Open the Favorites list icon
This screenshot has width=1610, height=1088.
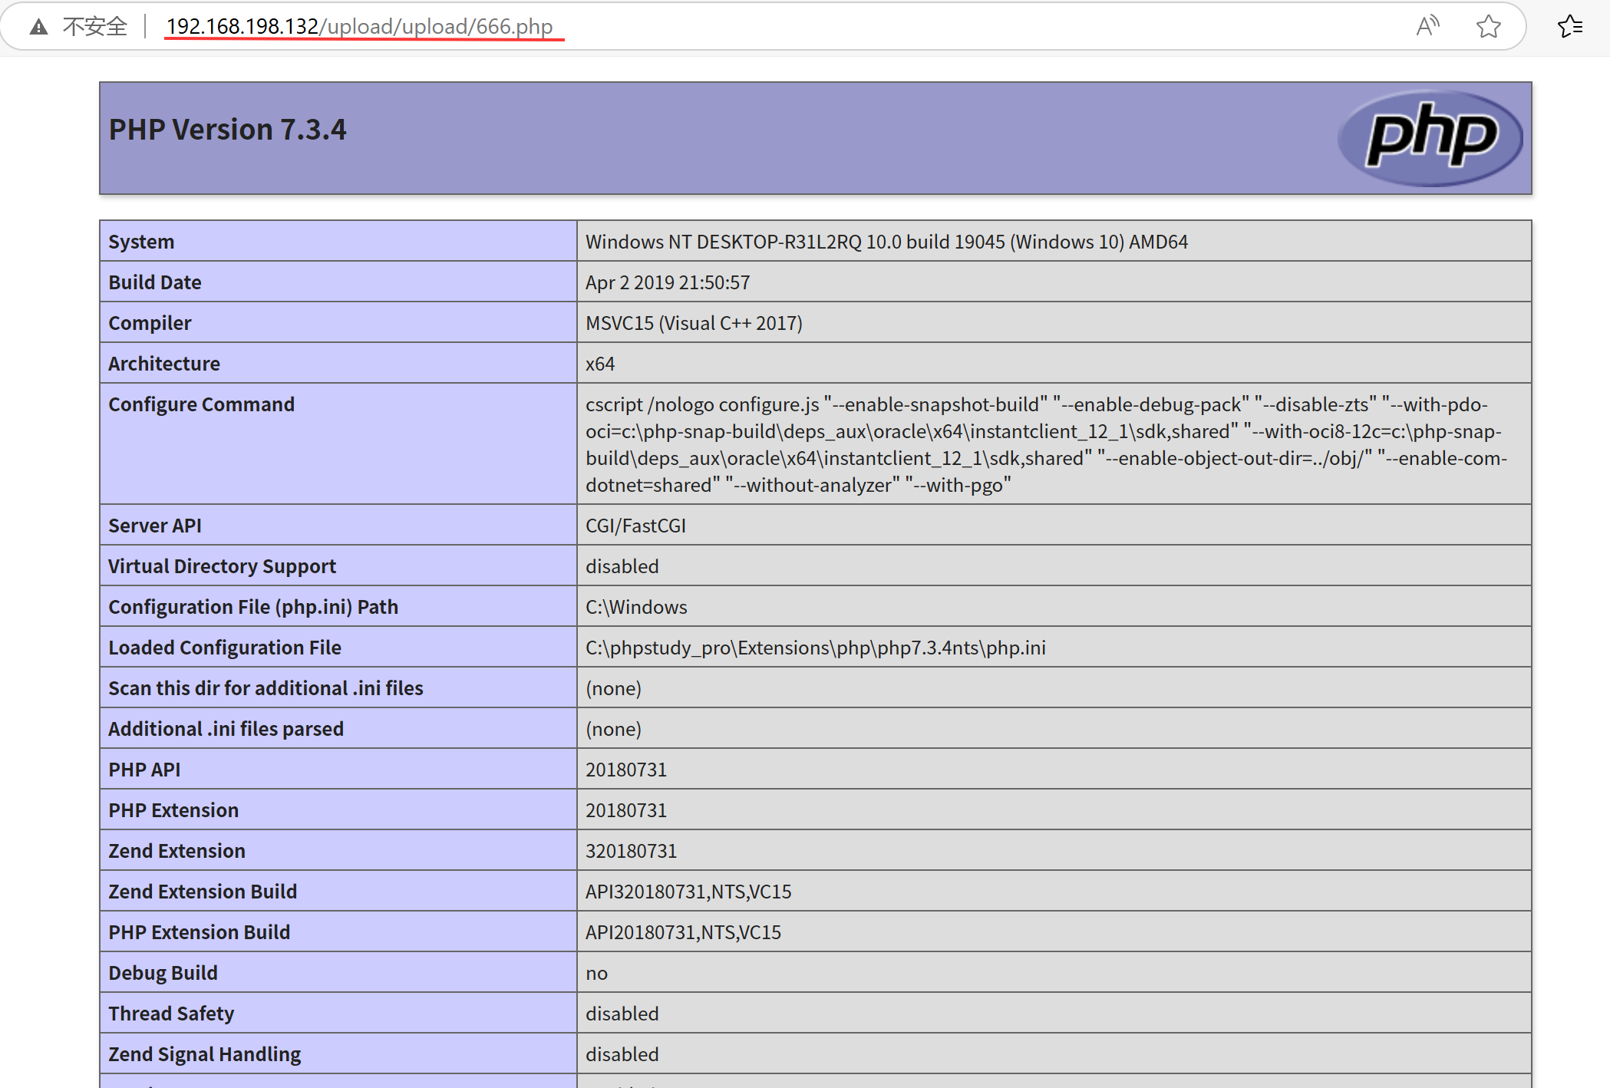pyautogui.click(x=1569, y=26)
